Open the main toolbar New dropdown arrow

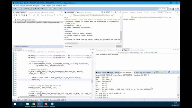(16, 9)
